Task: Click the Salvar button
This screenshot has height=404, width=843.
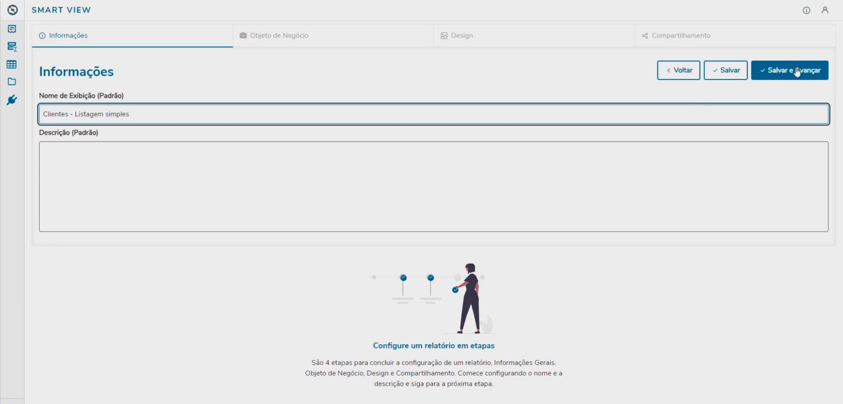Action: (726, 70)
